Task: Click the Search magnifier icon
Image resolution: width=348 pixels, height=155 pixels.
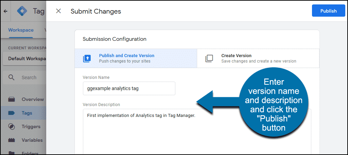Action: click(11, 77)
